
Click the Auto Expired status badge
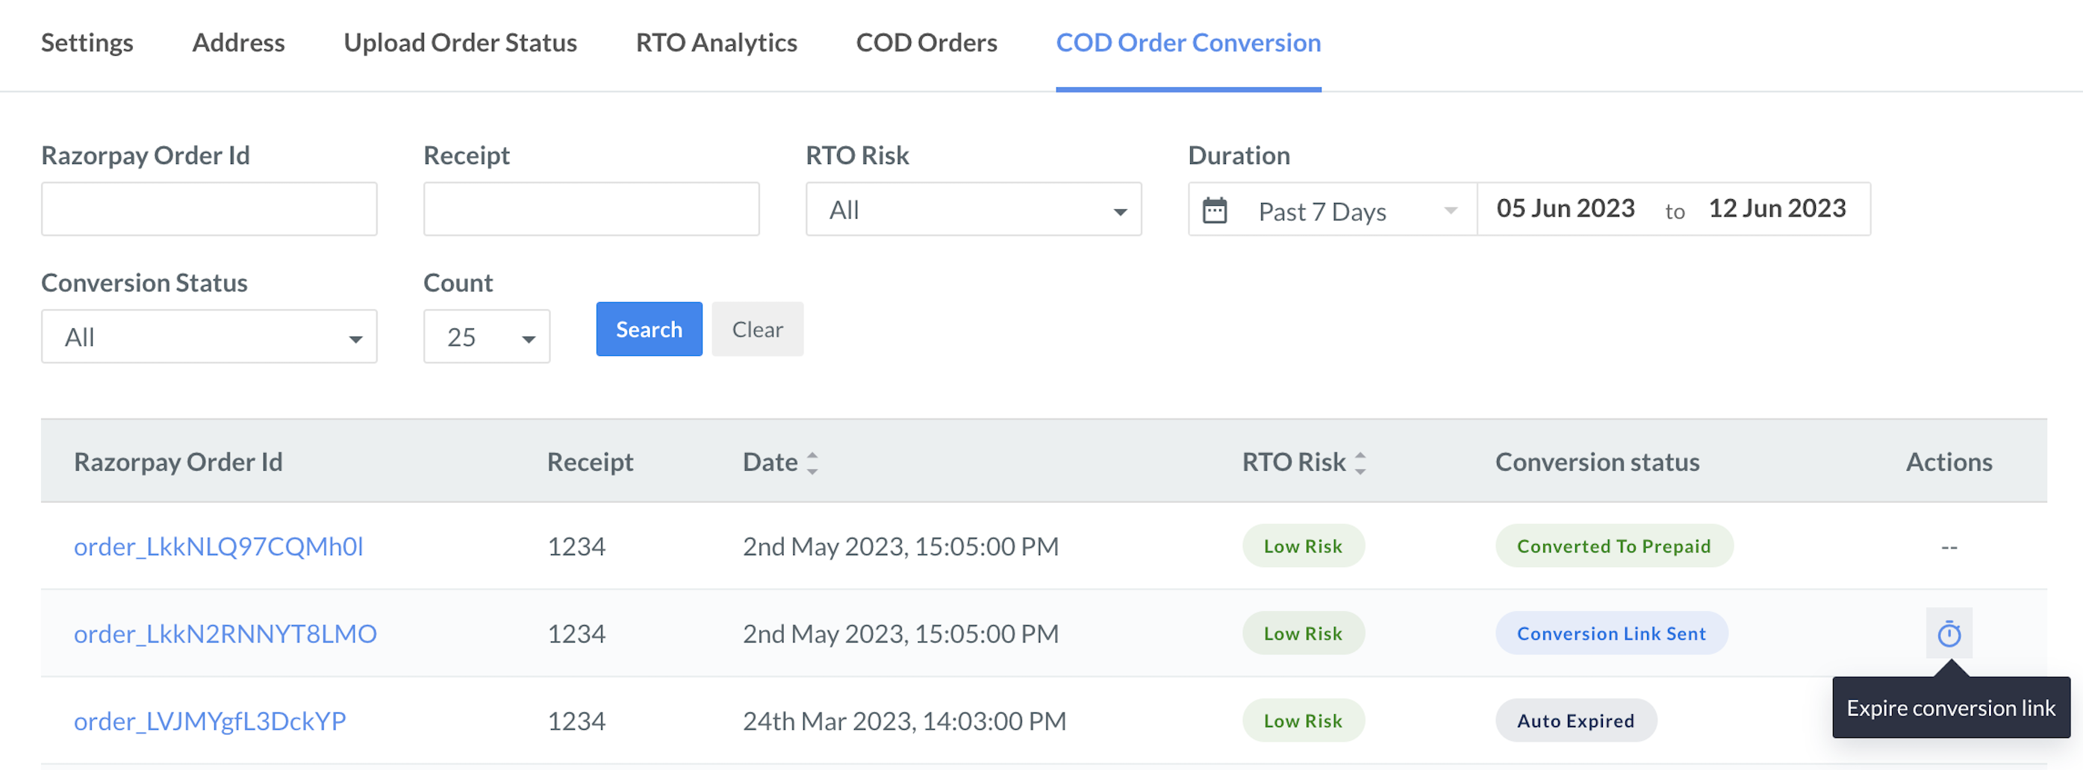1576,721
